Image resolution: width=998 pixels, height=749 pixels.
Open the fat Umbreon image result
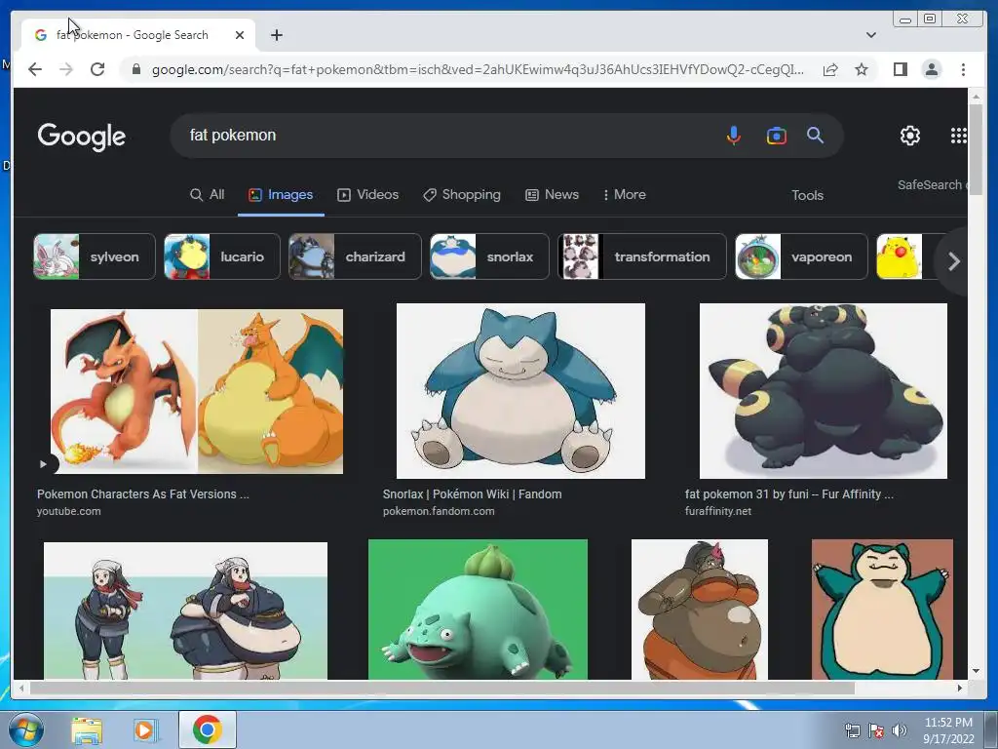(823, 391)
